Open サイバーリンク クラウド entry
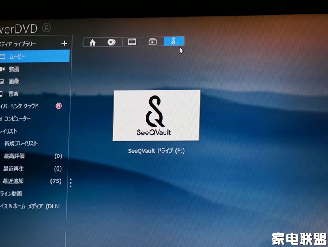 pos(19,106)
